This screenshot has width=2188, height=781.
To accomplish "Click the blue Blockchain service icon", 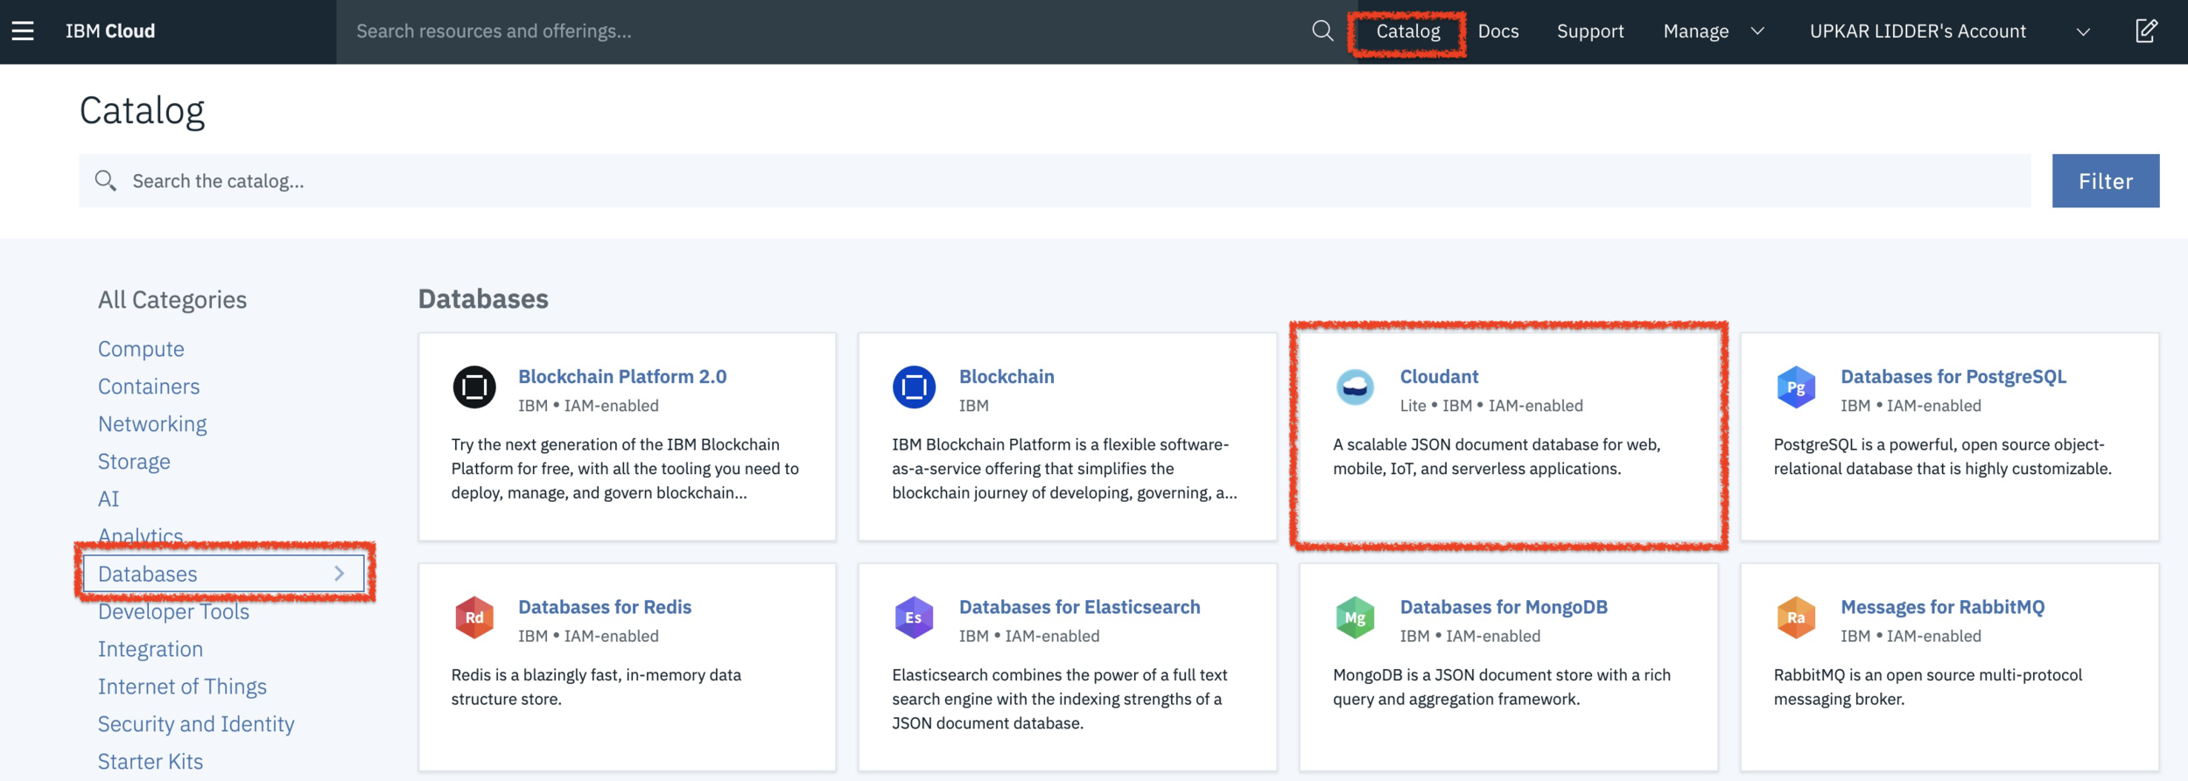I will point(914,387).
